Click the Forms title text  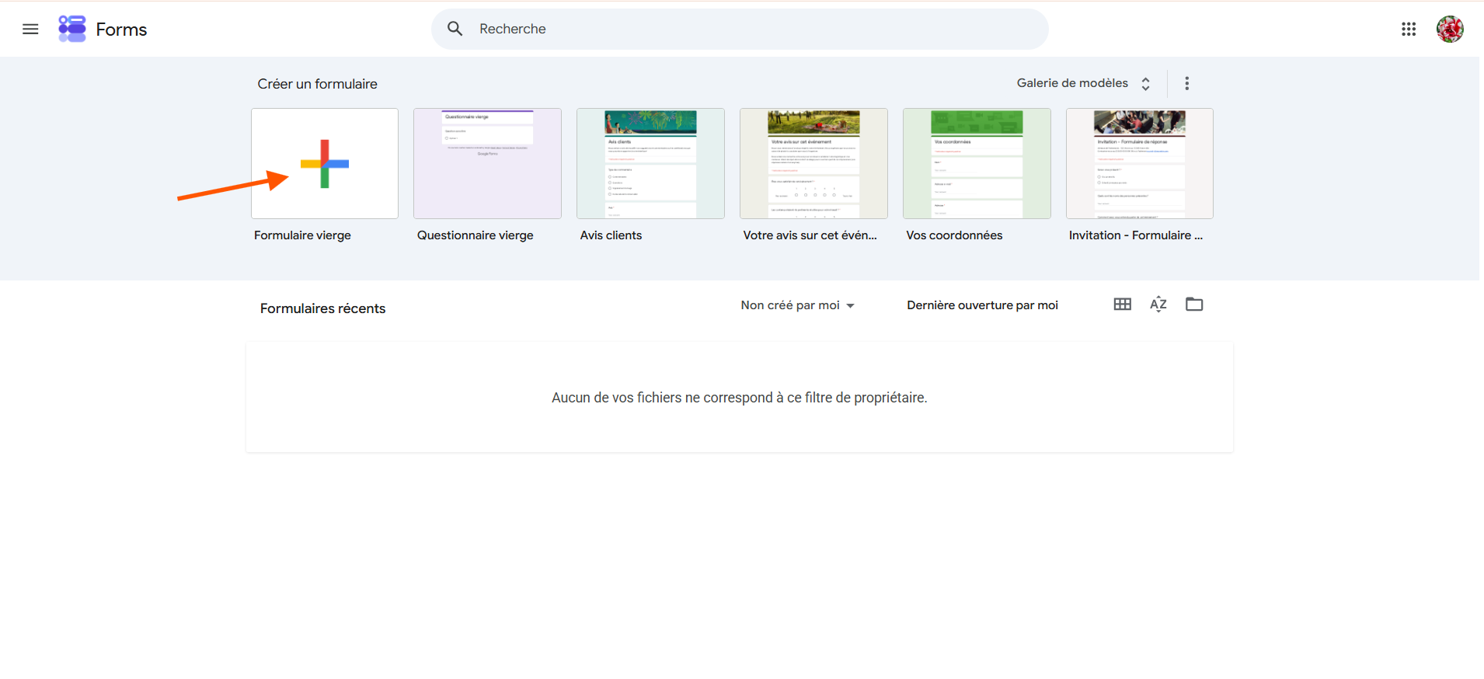[121, 30]
